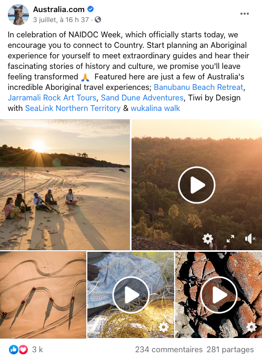Open the aerial sand dune tracks photo
This screenshot has height=358, width=262.
43,295
